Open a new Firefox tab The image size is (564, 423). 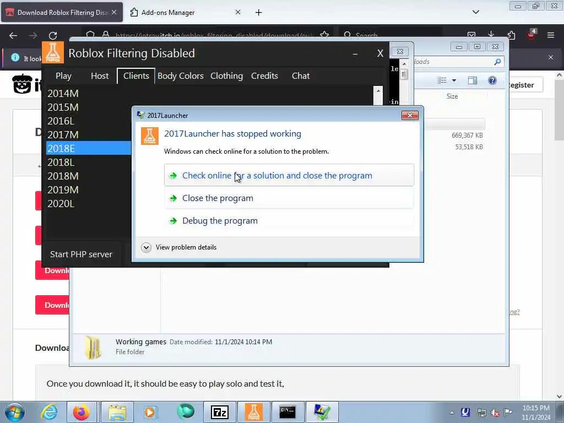coord(259,13)
